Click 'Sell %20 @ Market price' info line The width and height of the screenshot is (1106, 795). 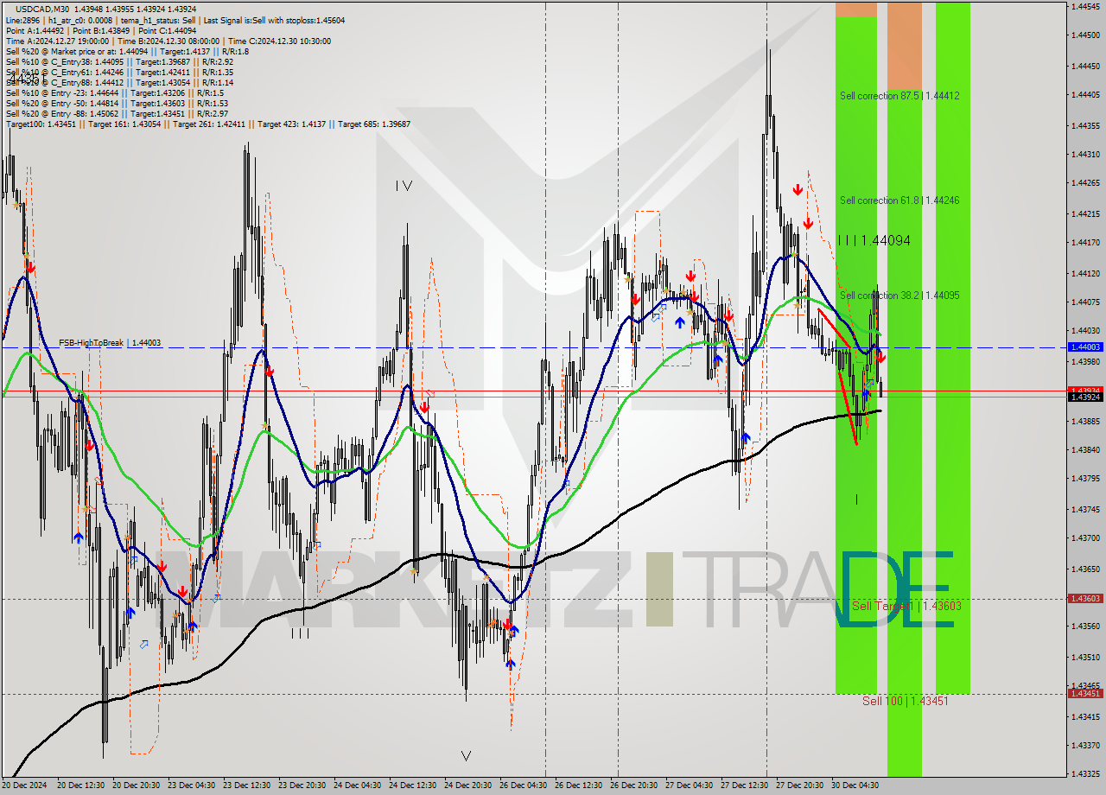coord(127,51)
